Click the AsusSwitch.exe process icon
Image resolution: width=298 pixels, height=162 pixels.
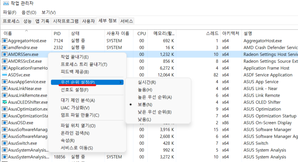5,143
